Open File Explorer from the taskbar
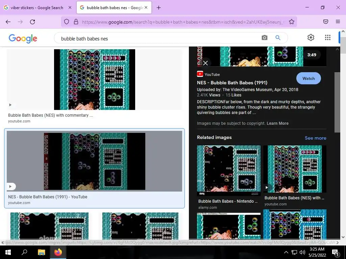 [41, 252]
